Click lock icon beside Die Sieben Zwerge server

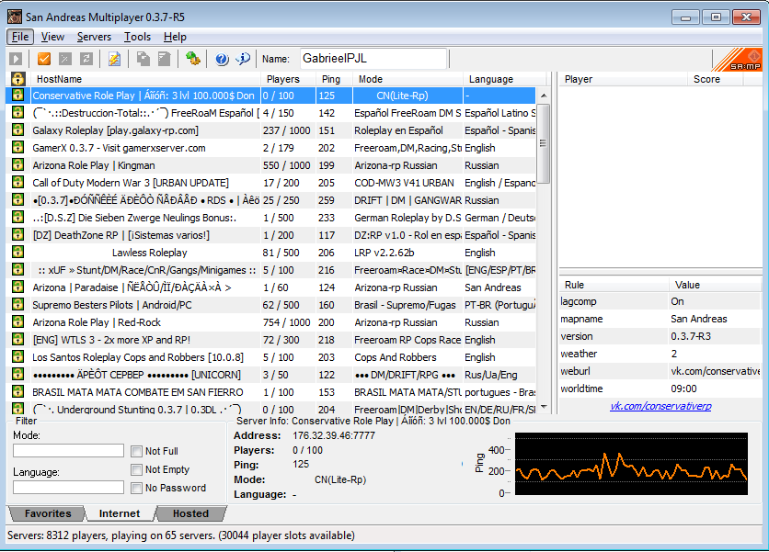(18, 217)
